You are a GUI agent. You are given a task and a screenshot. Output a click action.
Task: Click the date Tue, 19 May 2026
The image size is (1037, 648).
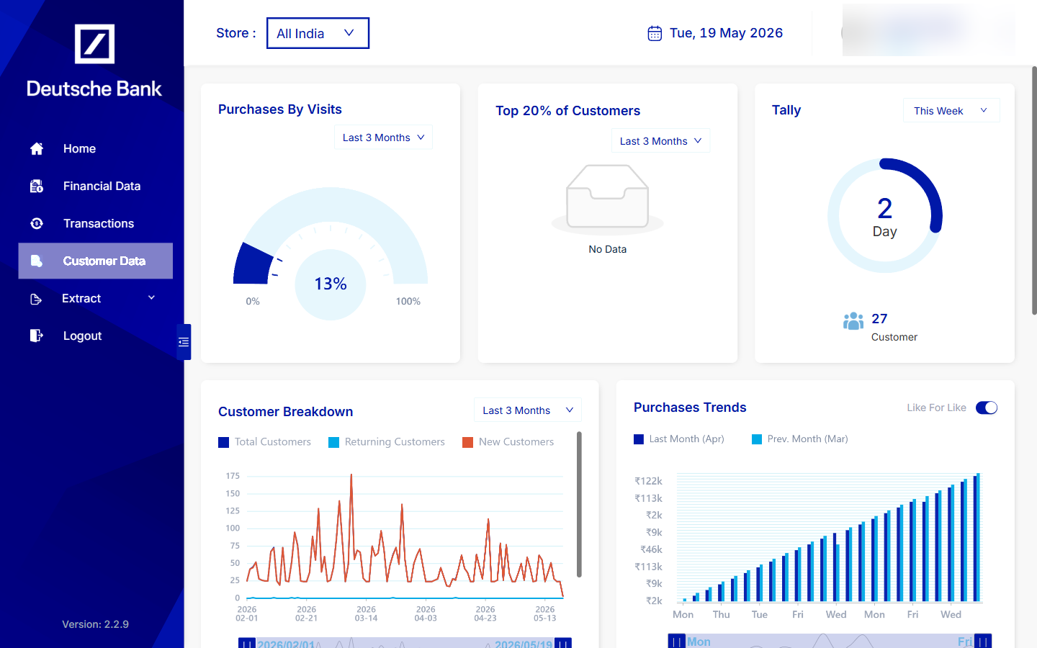coord(726,33)
